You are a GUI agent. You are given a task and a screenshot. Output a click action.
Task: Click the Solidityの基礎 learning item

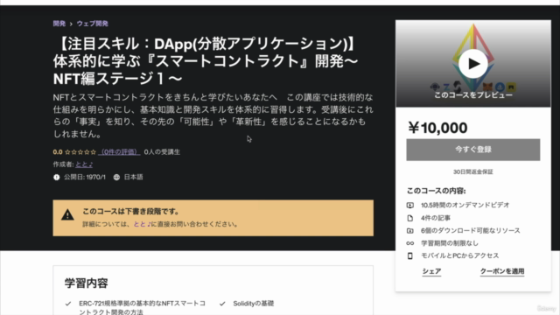[253, 304]
